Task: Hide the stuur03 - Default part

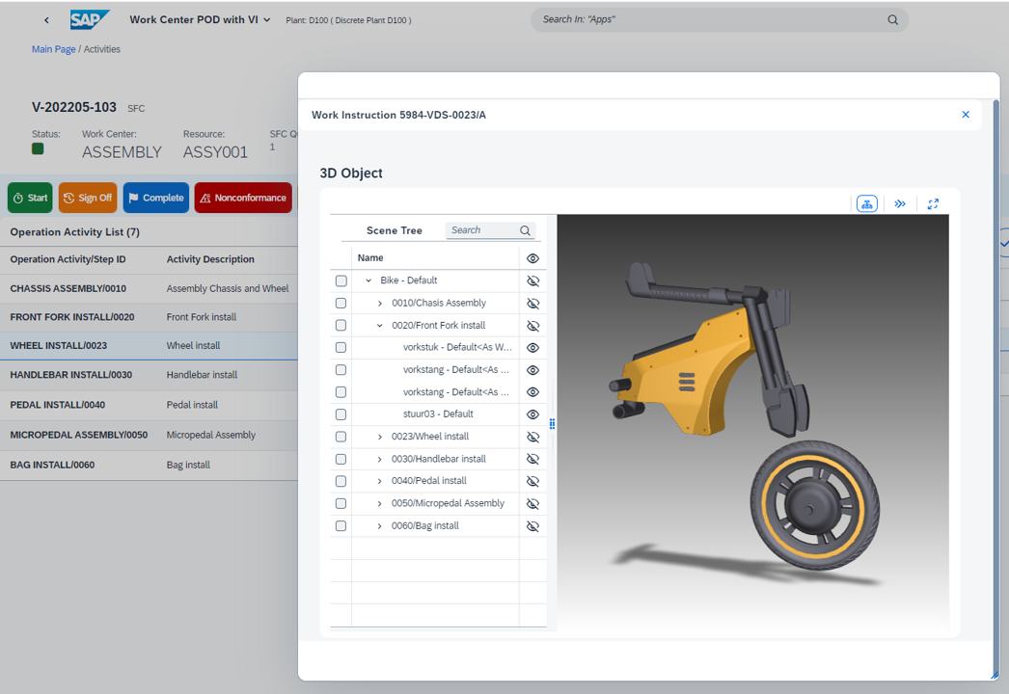Action: (x=532, y=414)
